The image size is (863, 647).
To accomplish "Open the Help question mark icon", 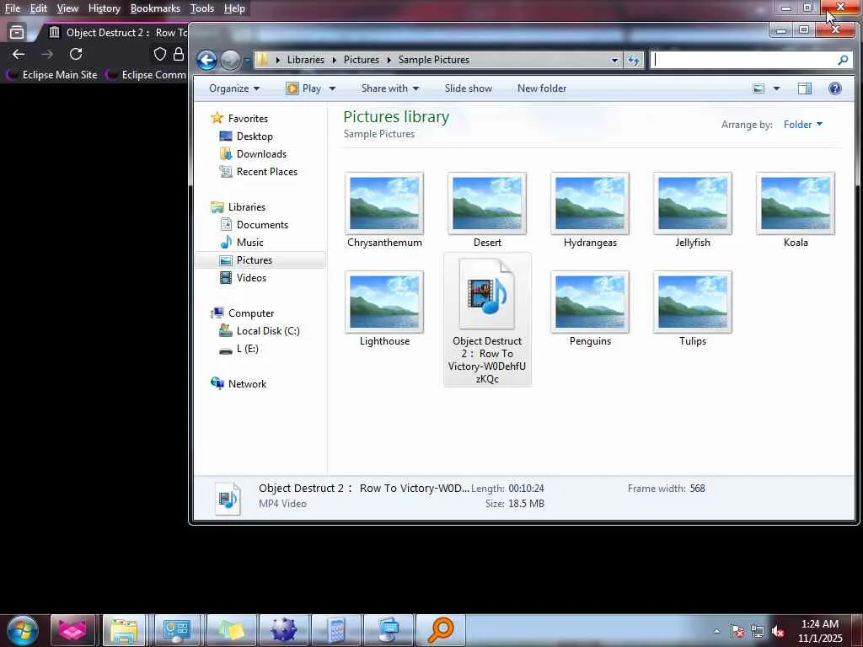I will coord(835,88).
